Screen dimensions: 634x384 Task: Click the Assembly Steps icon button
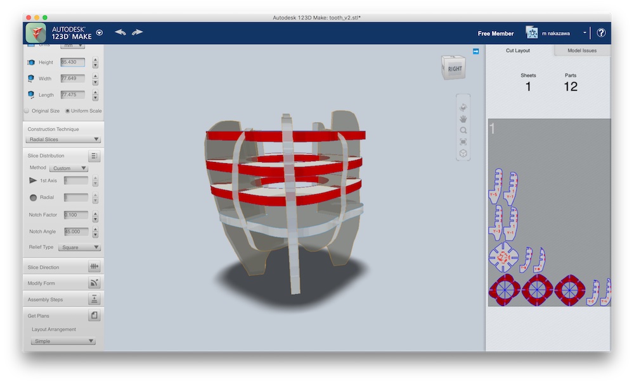point(94,299)
